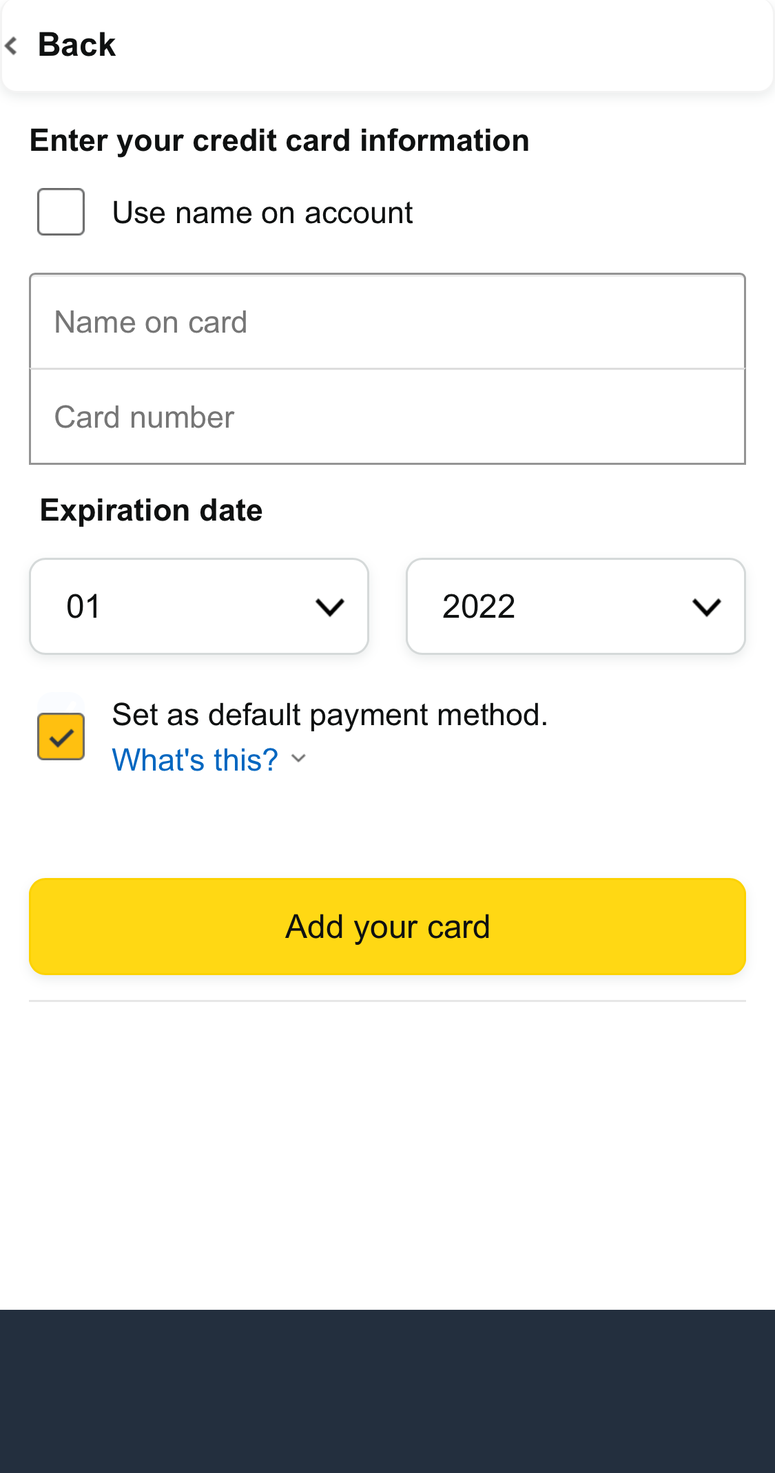Click the year dropdown chevron icon
775x1473 pixels.
[x=707, y=606]
